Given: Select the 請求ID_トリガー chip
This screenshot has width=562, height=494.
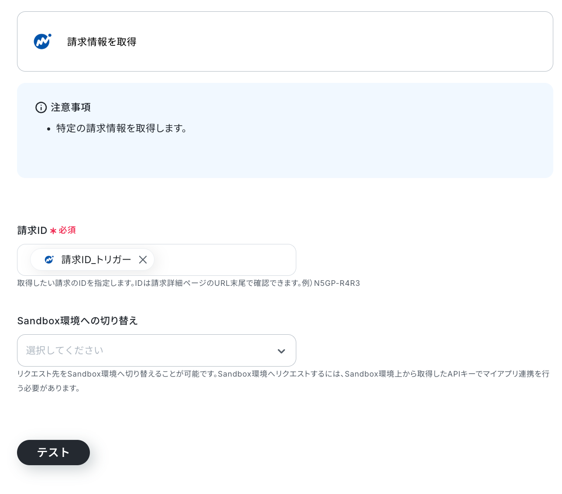Looking at the screenshot, I should 92,260.
